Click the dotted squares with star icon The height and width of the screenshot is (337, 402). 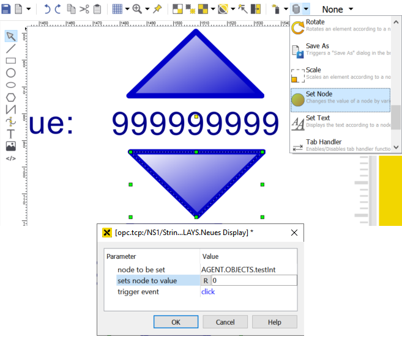190,9
